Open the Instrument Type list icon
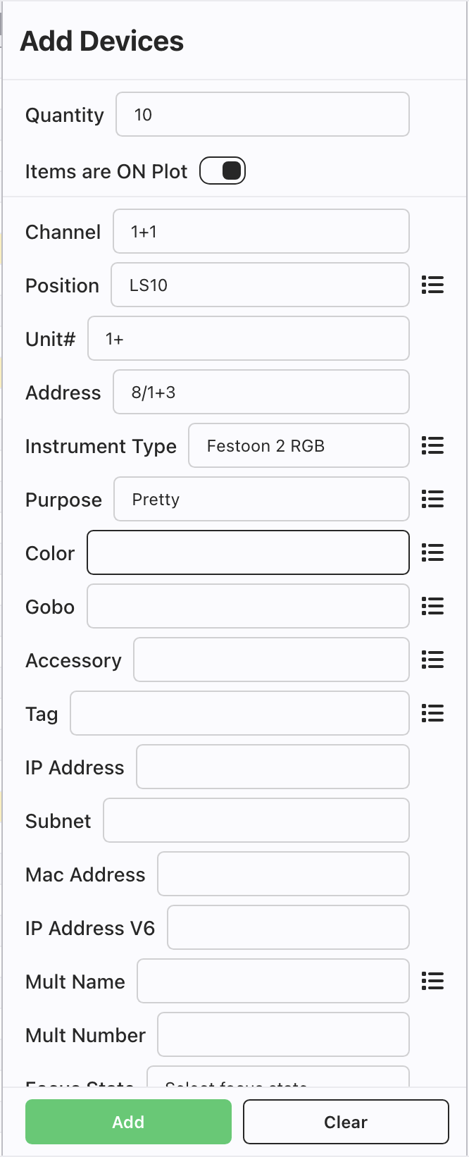 pyautogui.click(x=432, y=445)
